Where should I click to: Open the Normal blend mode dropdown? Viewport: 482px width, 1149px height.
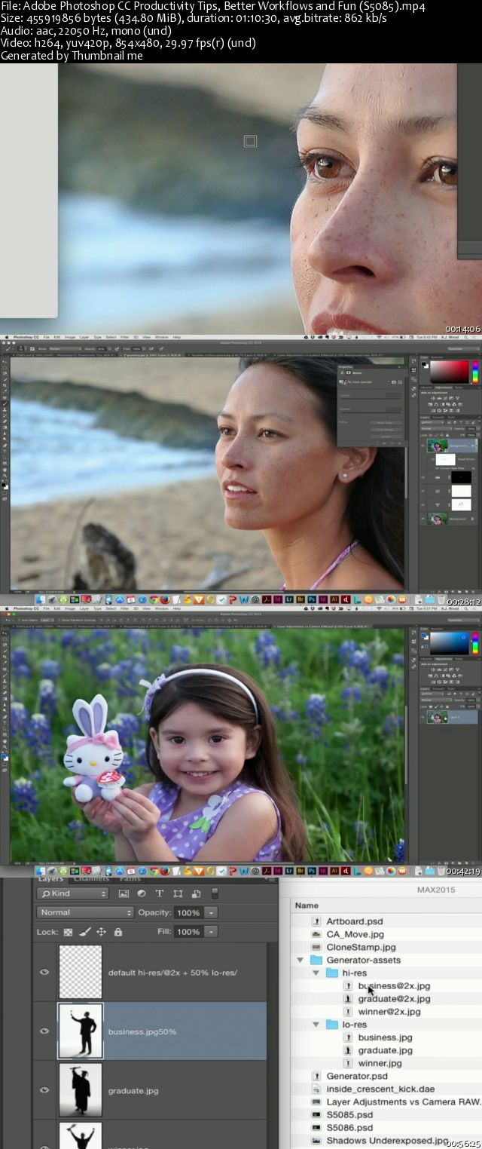click(84, 912)
